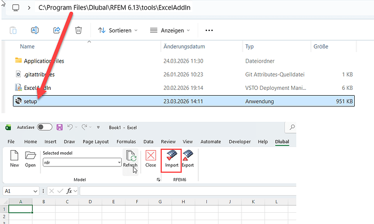This screenshot has height=224, width=374.
Task: Switch to the Review tab
Action: click(168, 142)
